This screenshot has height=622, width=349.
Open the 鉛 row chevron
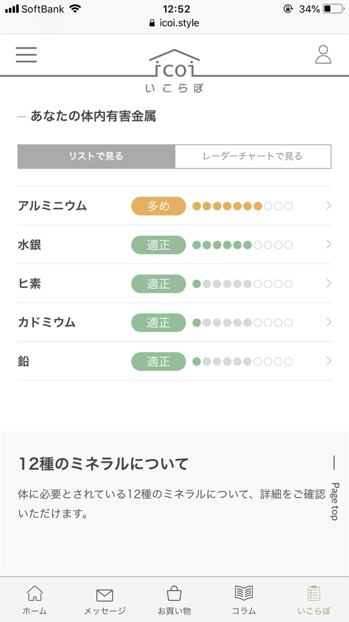click(329, 361)
